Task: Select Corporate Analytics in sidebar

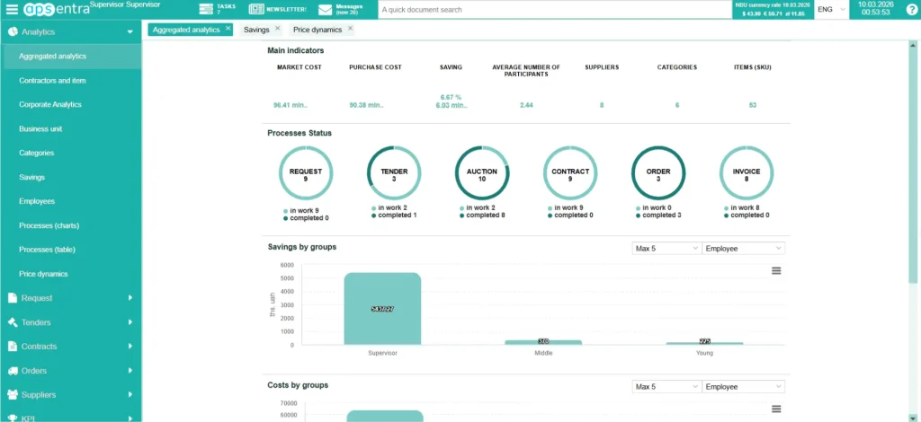Action: pos(50,104)
